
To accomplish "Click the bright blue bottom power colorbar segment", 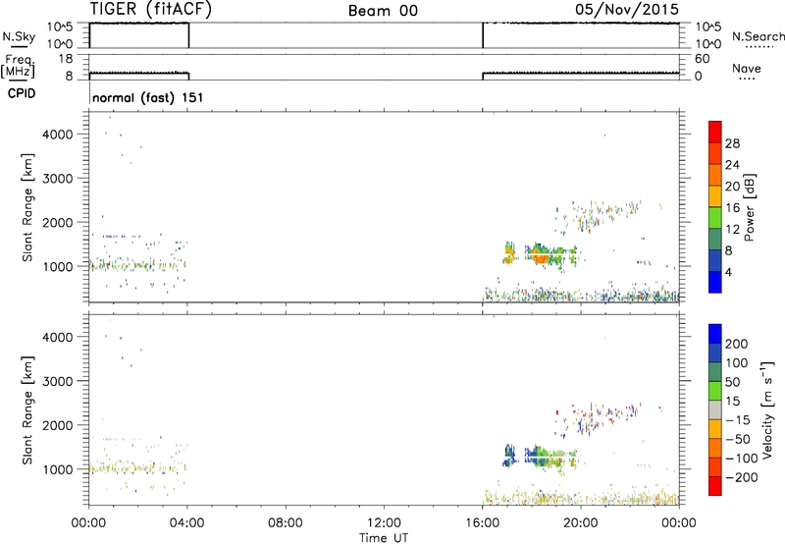I will tap(715, 282).
